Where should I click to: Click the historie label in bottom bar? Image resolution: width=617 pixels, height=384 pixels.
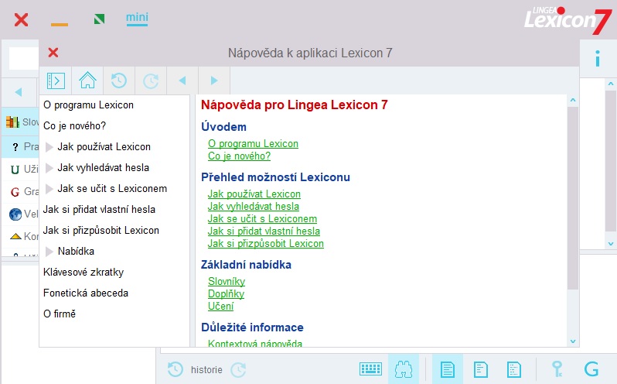tap(206, 370)
